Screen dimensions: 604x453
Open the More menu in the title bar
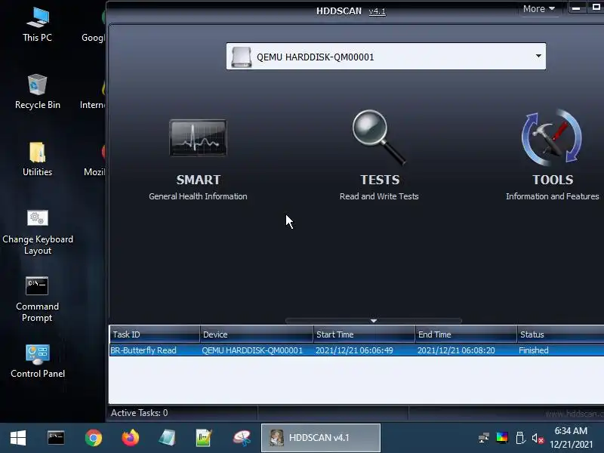click(538, 9)
